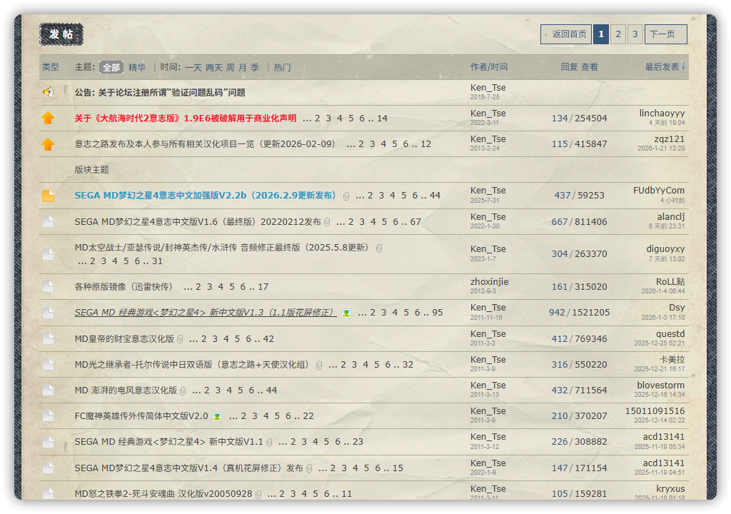The height and width of the screenshot is (514, 731).
Task: Click document icon beside 各种原版镜像 thread
Action: point(48,287)
